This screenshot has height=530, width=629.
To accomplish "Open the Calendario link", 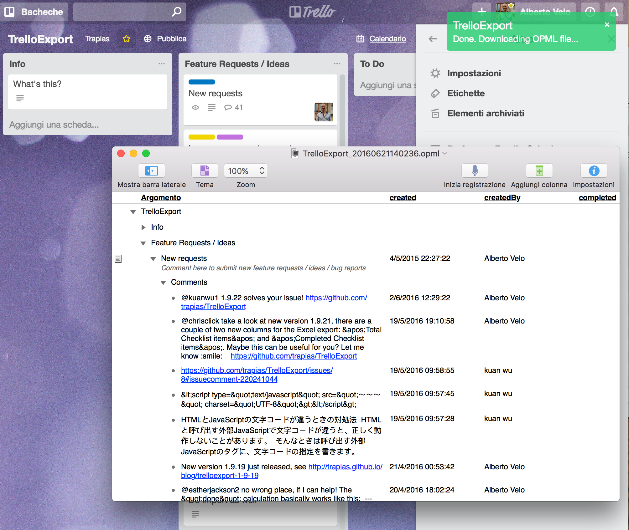I will pyautogui.click(x=387, y=39).
